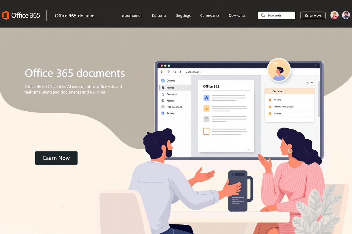The image size is (352, 234).
Task: Click the 'Eaan Mow' header button
Action: (x=313, y=15)
